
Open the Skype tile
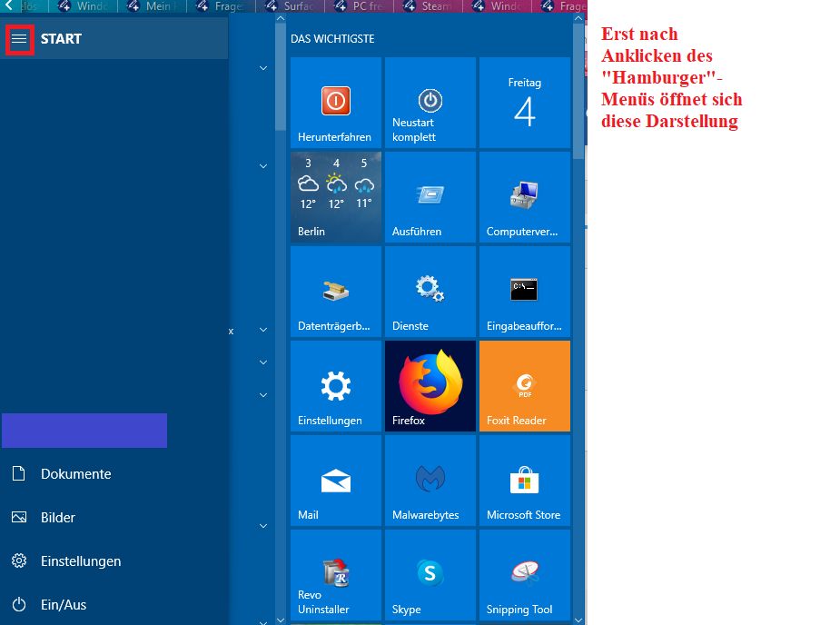pyautogui.click(x=430, y=575)
